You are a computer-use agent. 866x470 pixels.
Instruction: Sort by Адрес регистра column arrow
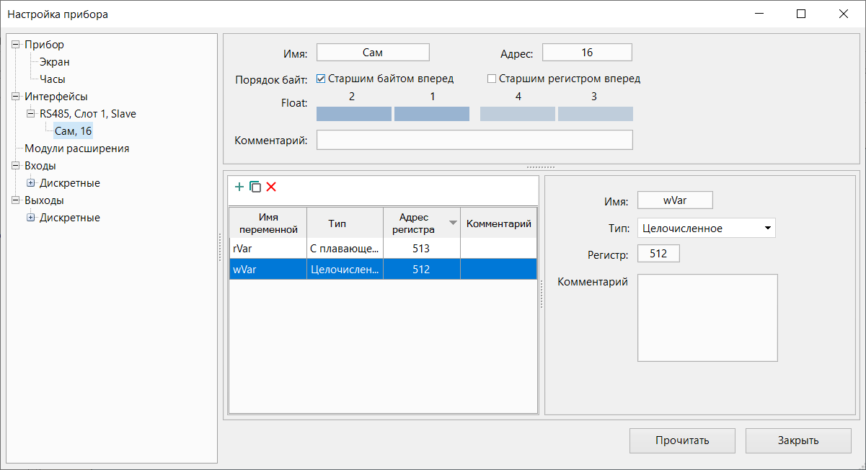coord(453,223)
